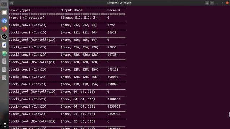Click '[(None, 512, 512, 3)]' output shape

80,18
